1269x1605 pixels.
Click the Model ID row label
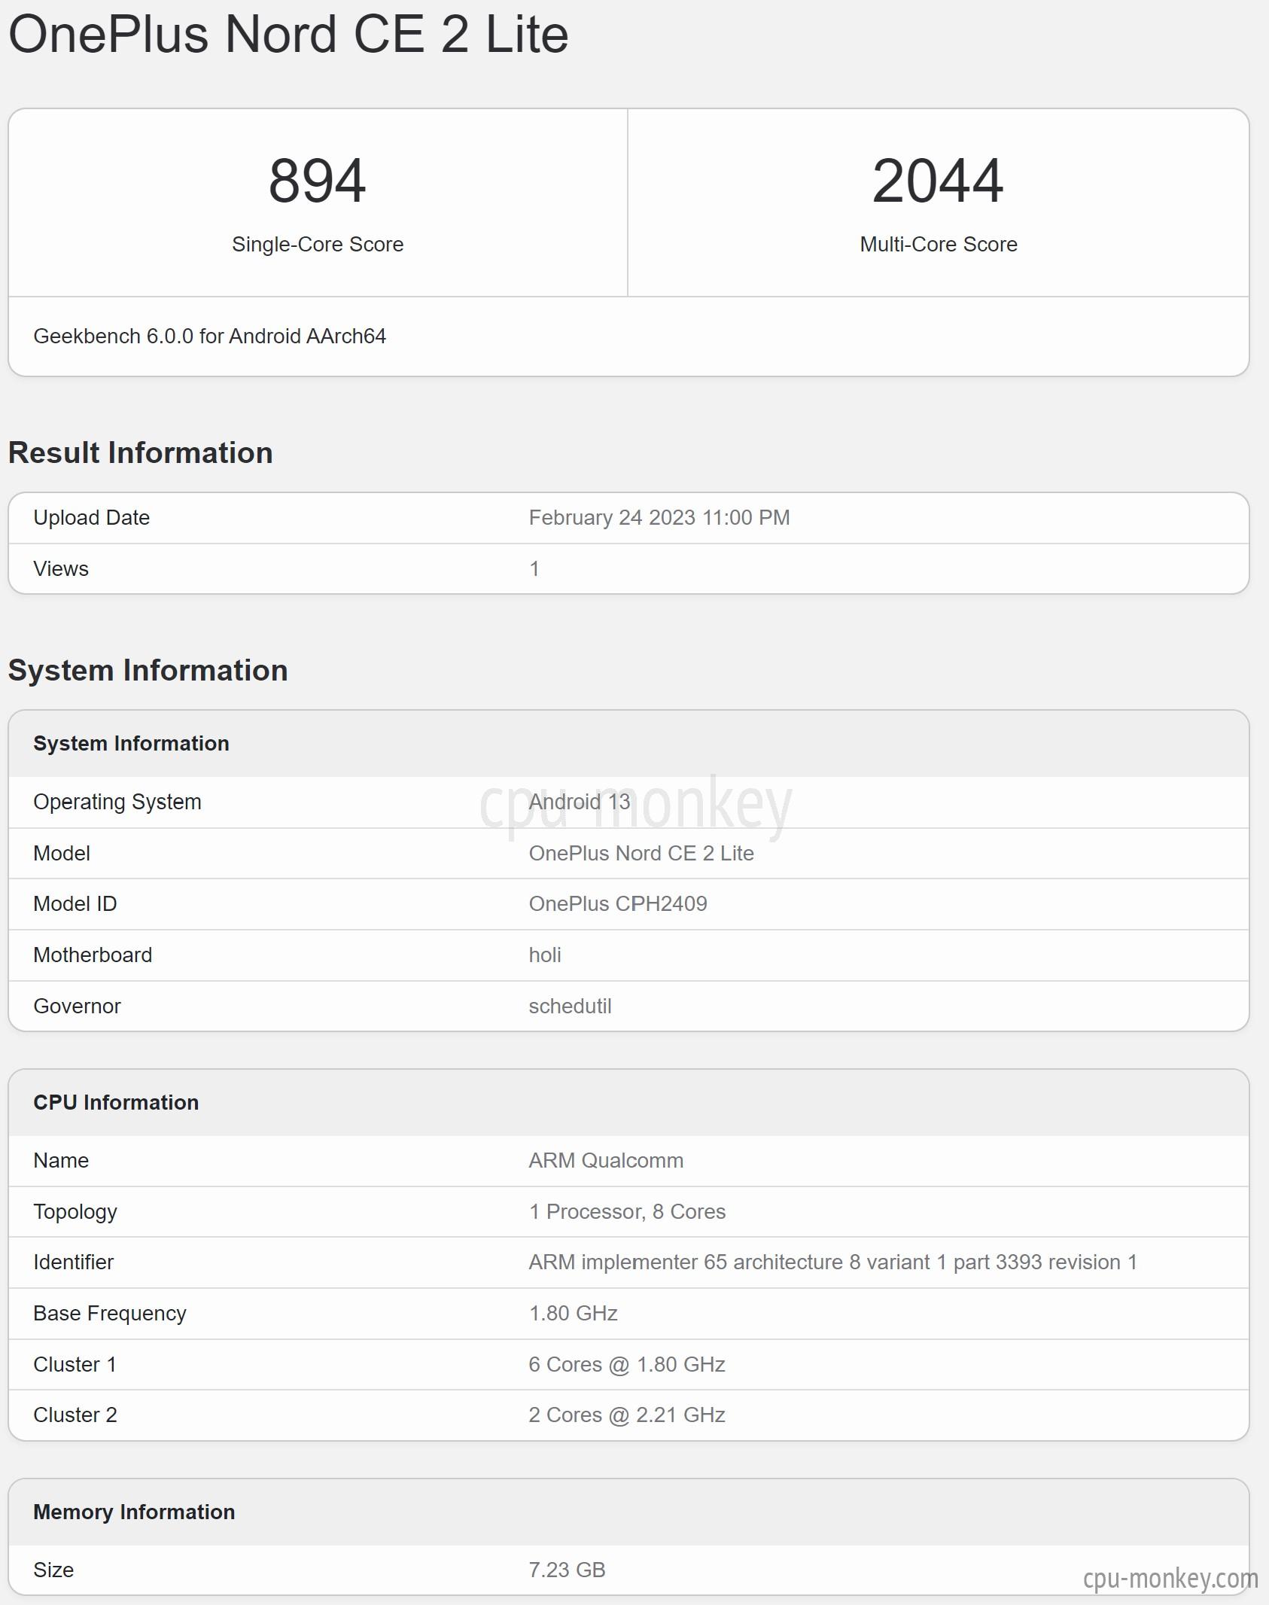click(x=75, y=904)
